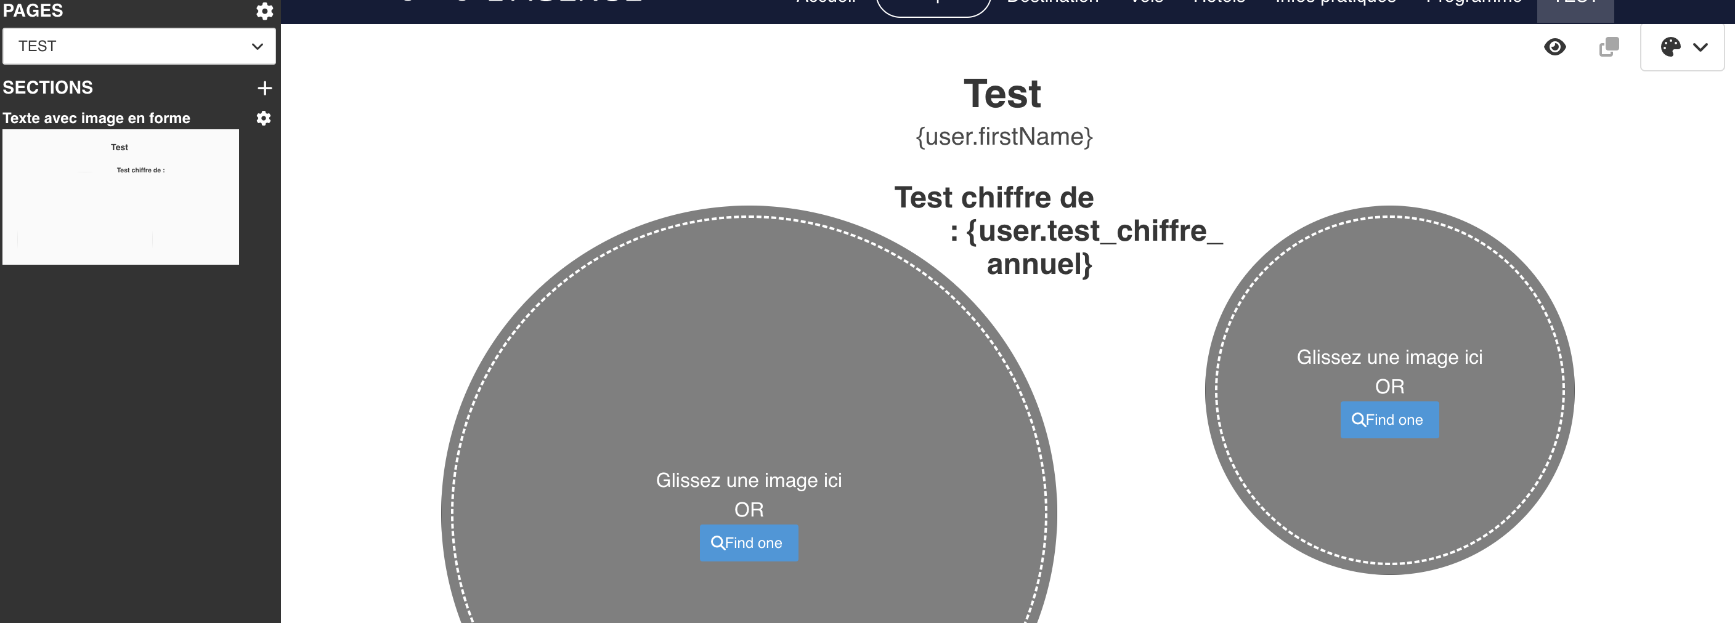Open the PAGES settings gear

click(265, 10)
